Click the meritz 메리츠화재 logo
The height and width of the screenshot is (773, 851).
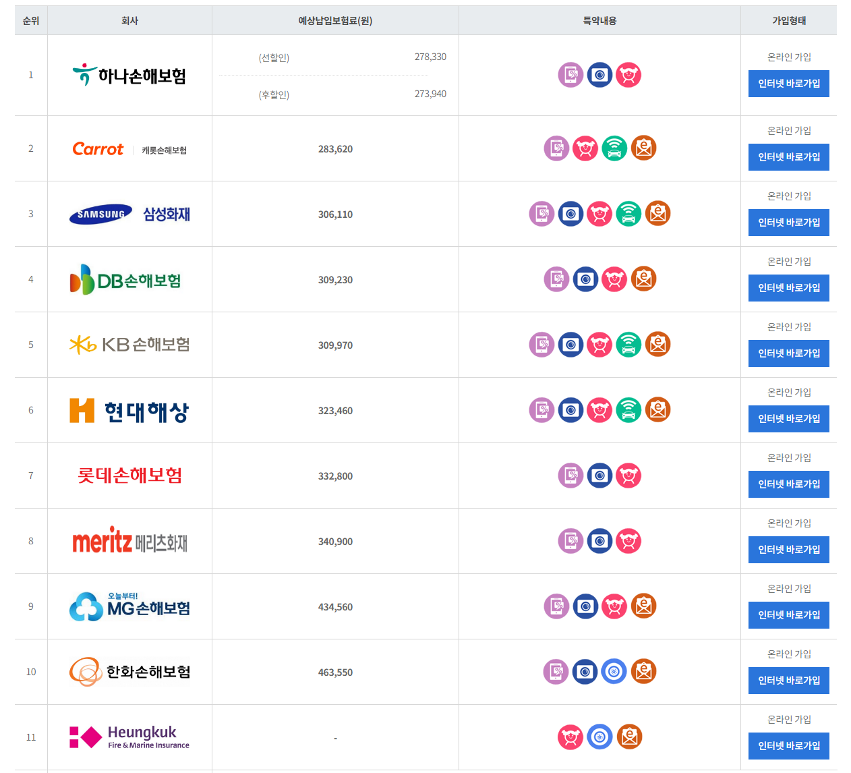[129, 541]
